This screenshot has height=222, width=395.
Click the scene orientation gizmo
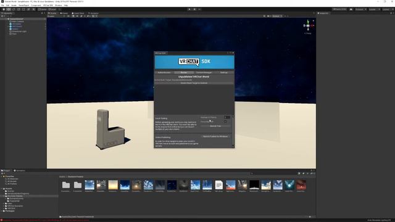click(308, 25)
